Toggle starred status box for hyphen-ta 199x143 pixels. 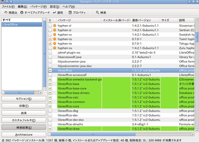[50, 39]
